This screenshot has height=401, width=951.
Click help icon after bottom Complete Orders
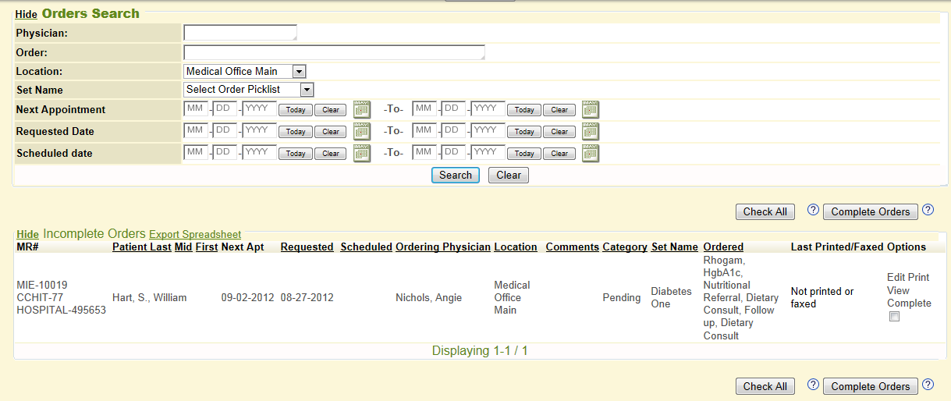pyautogui.click(x=928, y=384)
